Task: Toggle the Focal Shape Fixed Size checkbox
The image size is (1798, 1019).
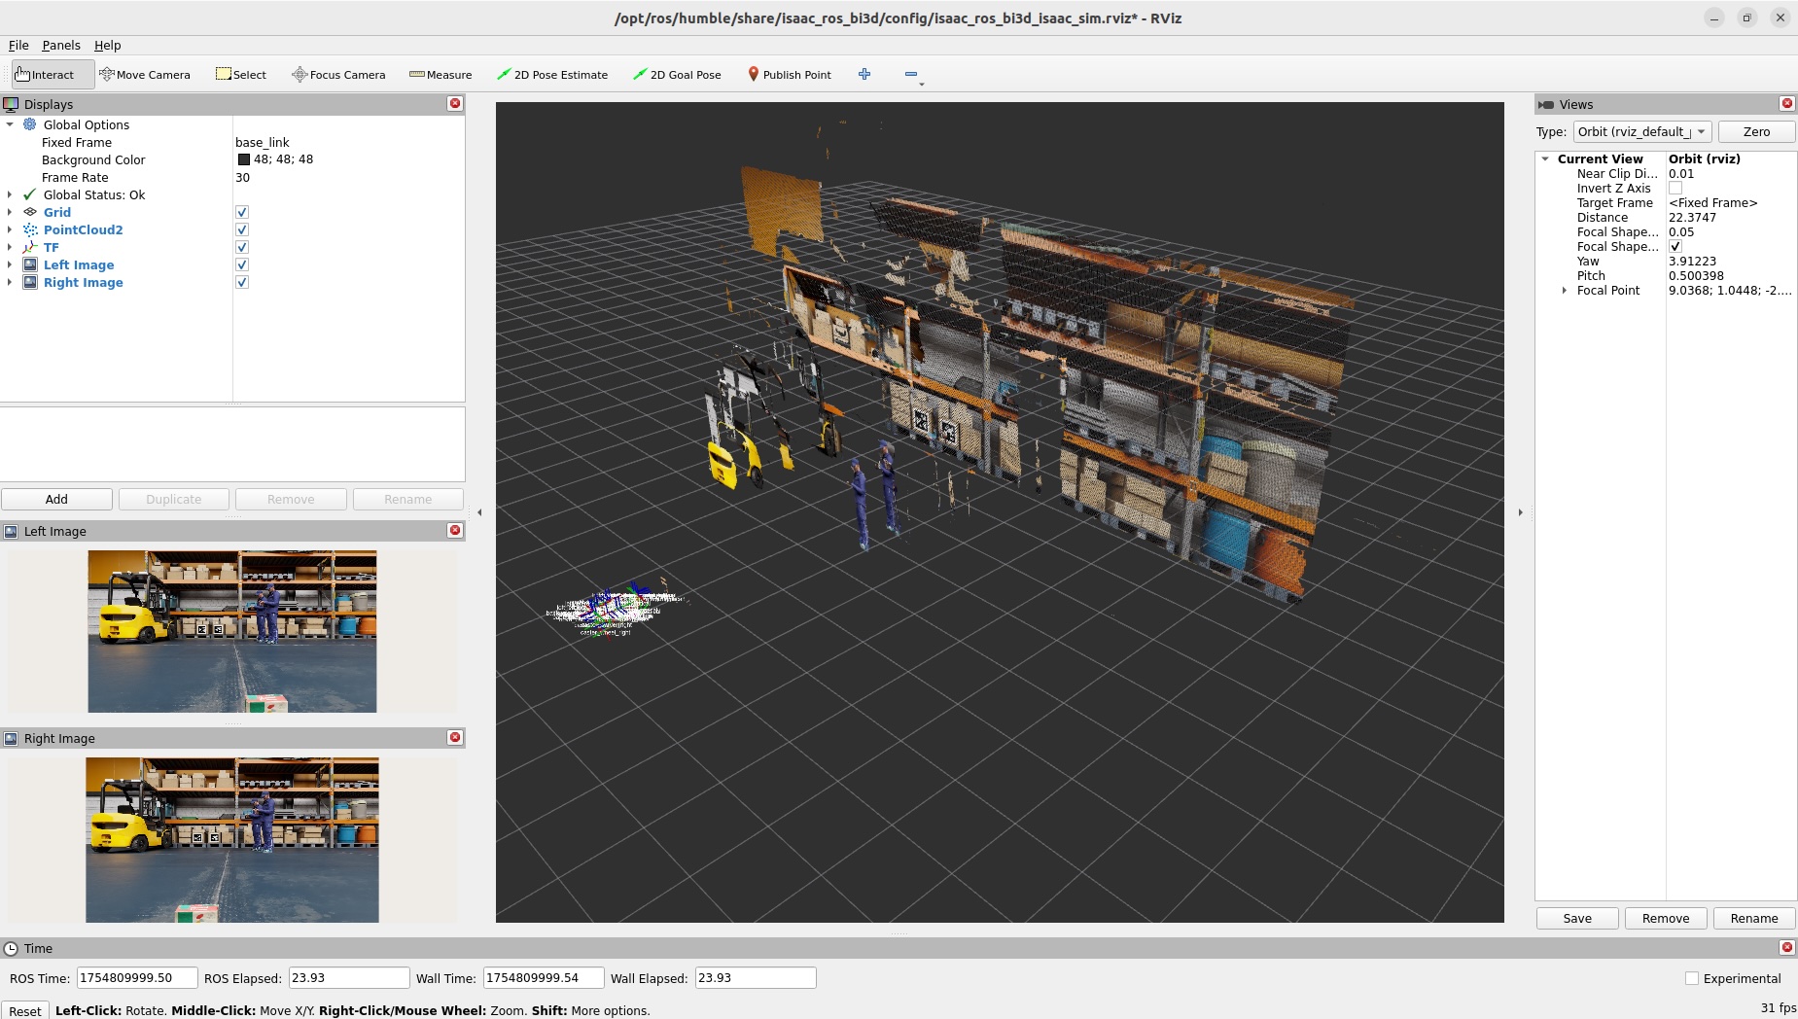Action: 1675,246
